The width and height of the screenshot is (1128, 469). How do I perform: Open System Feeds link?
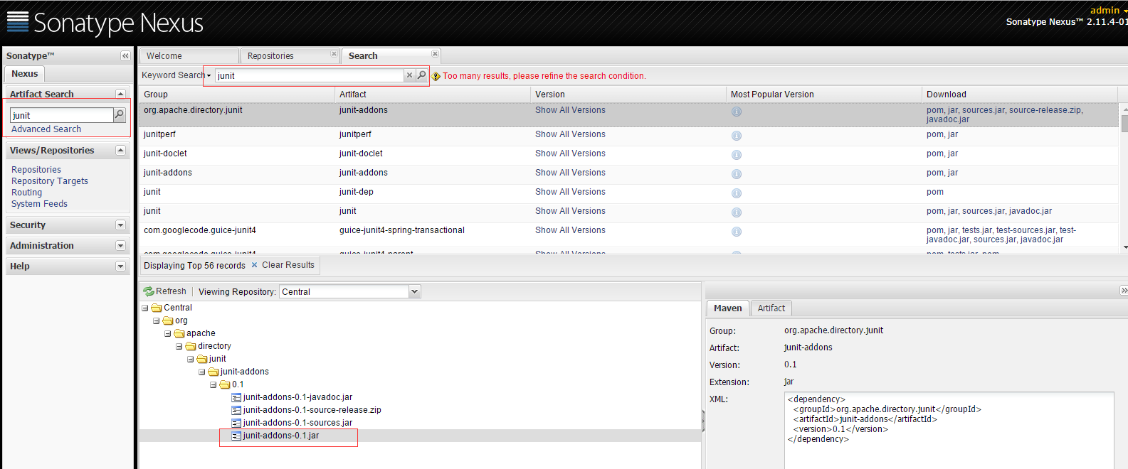pos(39,203)
